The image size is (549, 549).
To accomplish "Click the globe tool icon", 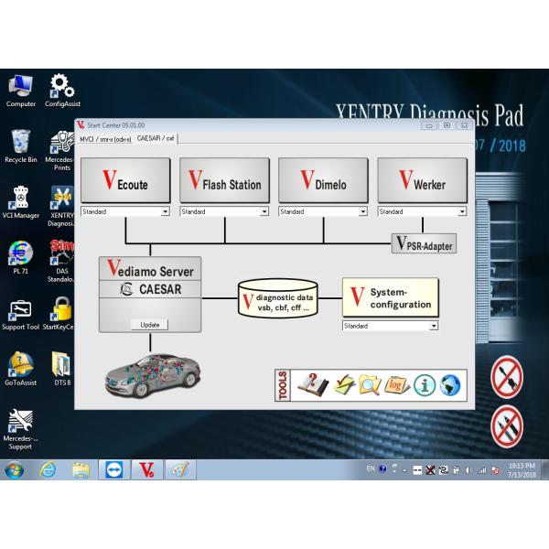I will 450,385.
